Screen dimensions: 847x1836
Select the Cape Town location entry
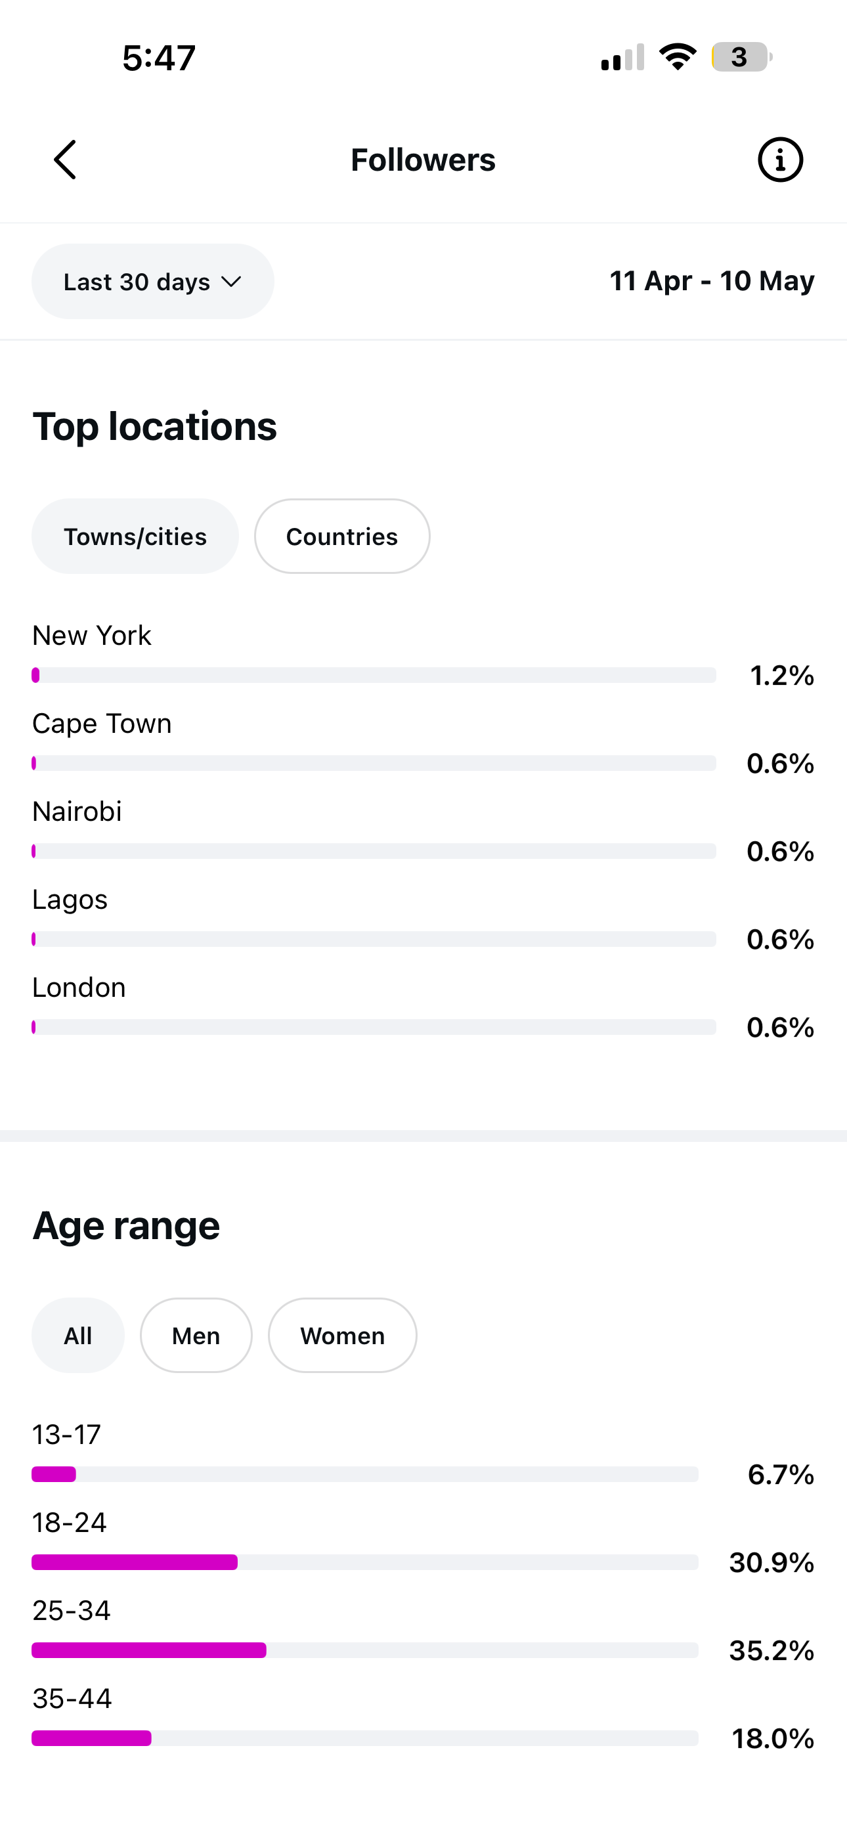(423, 743)
